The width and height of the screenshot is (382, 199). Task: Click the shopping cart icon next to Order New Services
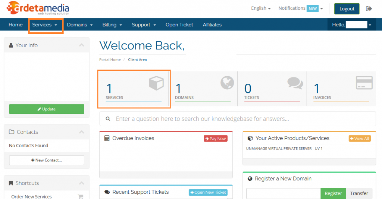point(80,196)
